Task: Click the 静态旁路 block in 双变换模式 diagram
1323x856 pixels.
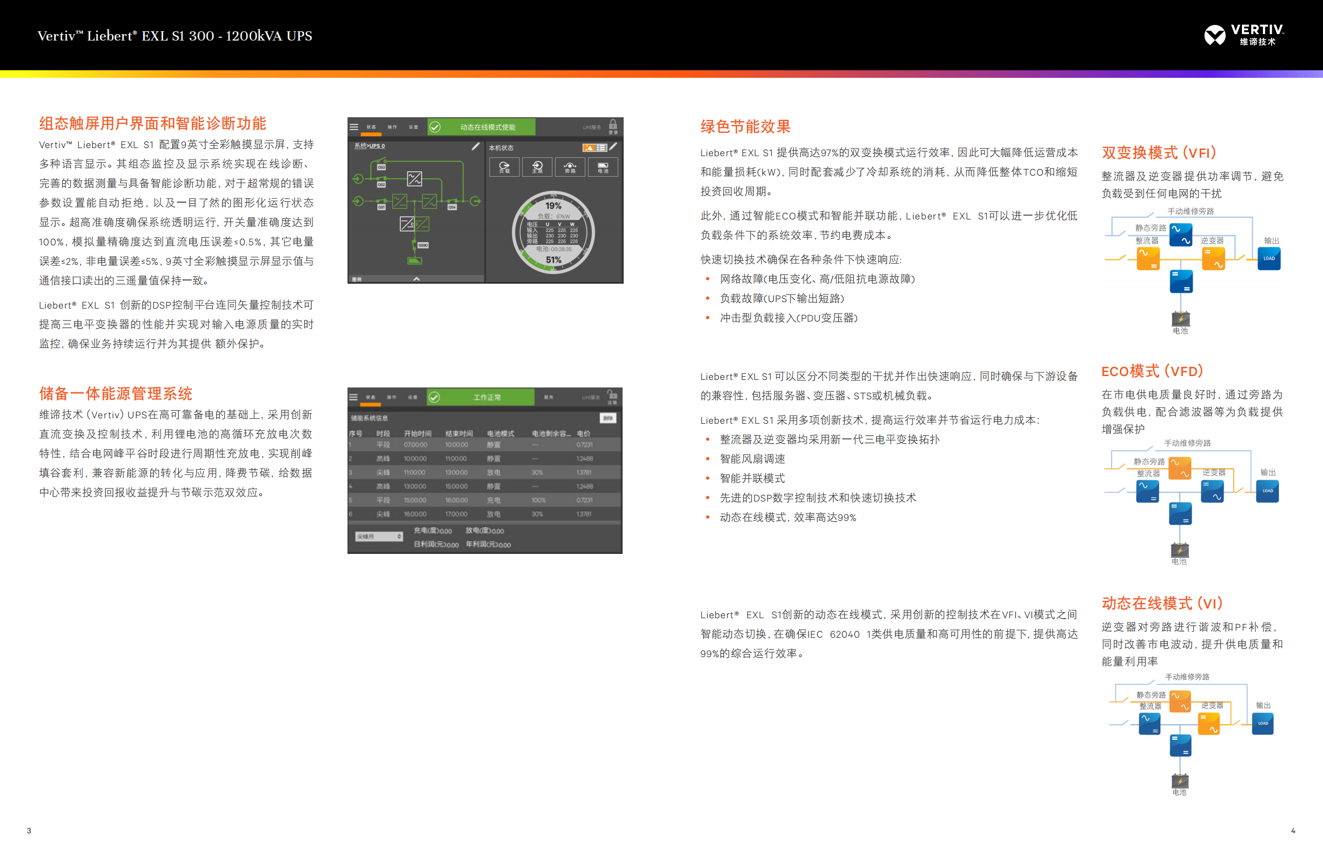Action: pos(1181,235)
